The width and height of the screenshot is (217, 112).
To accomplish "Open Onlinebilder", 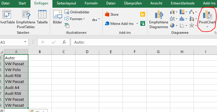I will point(77,12).
